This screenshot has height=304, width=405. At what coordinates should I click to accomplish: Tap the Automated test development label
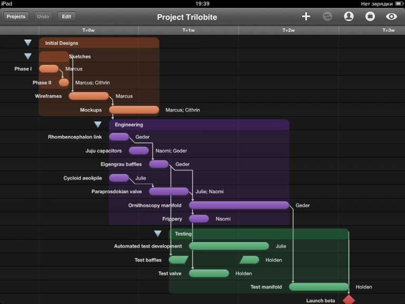click(x=148, y=246)
